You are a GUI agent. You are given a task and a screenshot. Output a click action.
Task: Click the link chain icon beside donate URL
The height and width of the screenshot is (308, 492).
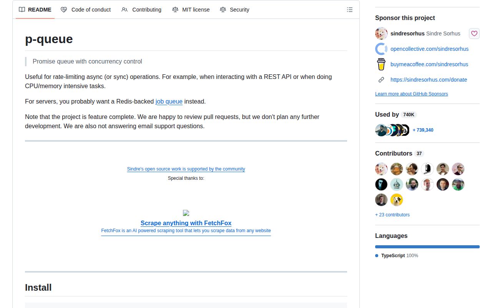click(x=381, y=80)
